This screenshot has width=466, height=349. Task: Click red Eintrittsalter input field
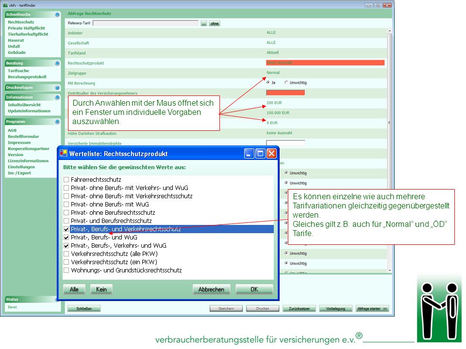click(285, 93)
